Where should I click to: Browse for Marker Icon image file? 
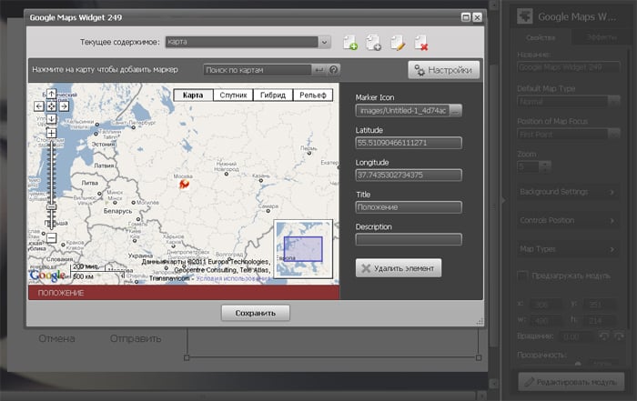click(456, 110)
